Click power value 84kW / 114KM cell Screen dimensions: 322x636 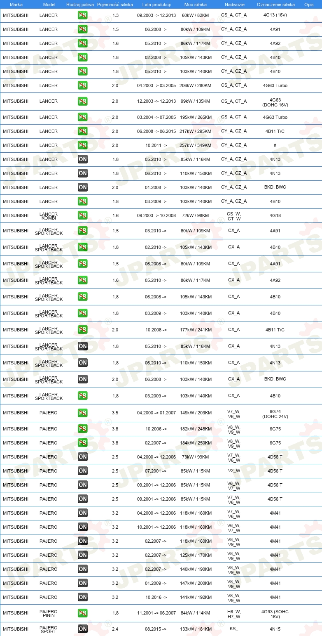point(196,613)
